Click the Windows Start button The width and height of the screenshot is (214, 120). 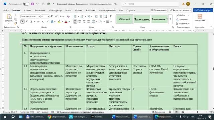click(5, 117)
